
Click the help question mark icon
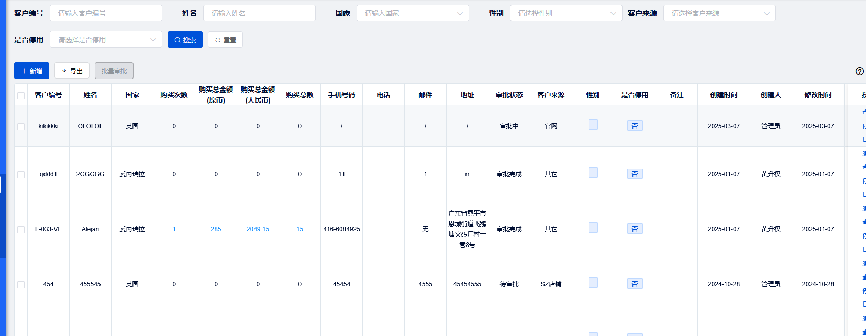coord(859,71)
